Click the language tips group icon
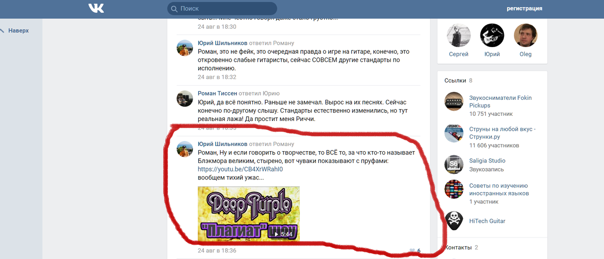This screenshot has height=259, width=604. pos(454,189)
